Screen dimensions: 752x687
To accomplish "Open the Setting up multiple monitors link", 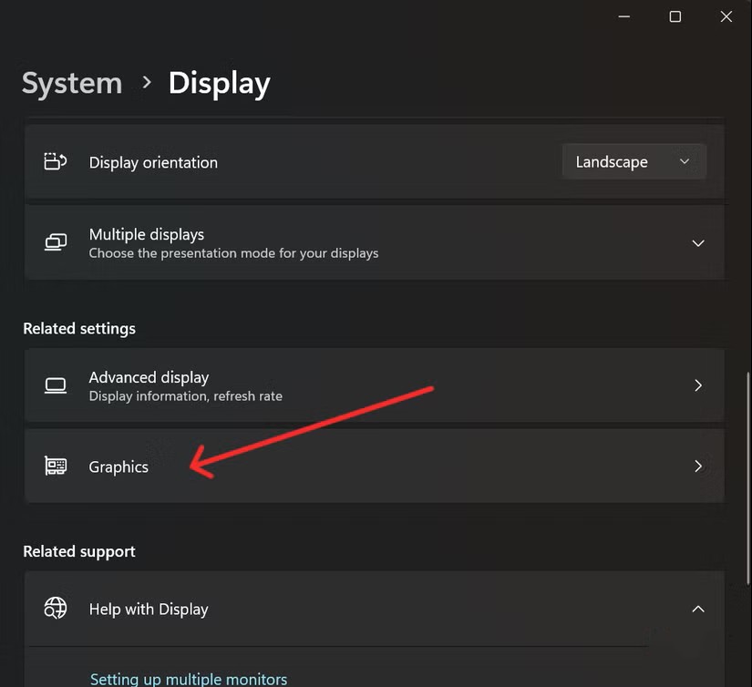I will (x=189, y=678).
